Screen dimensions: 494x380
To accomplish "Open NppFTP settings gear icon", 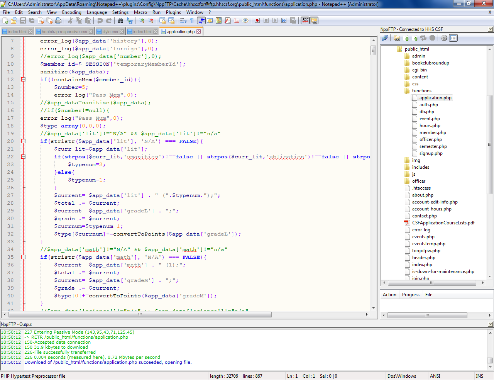I will (x=444, y=38).
